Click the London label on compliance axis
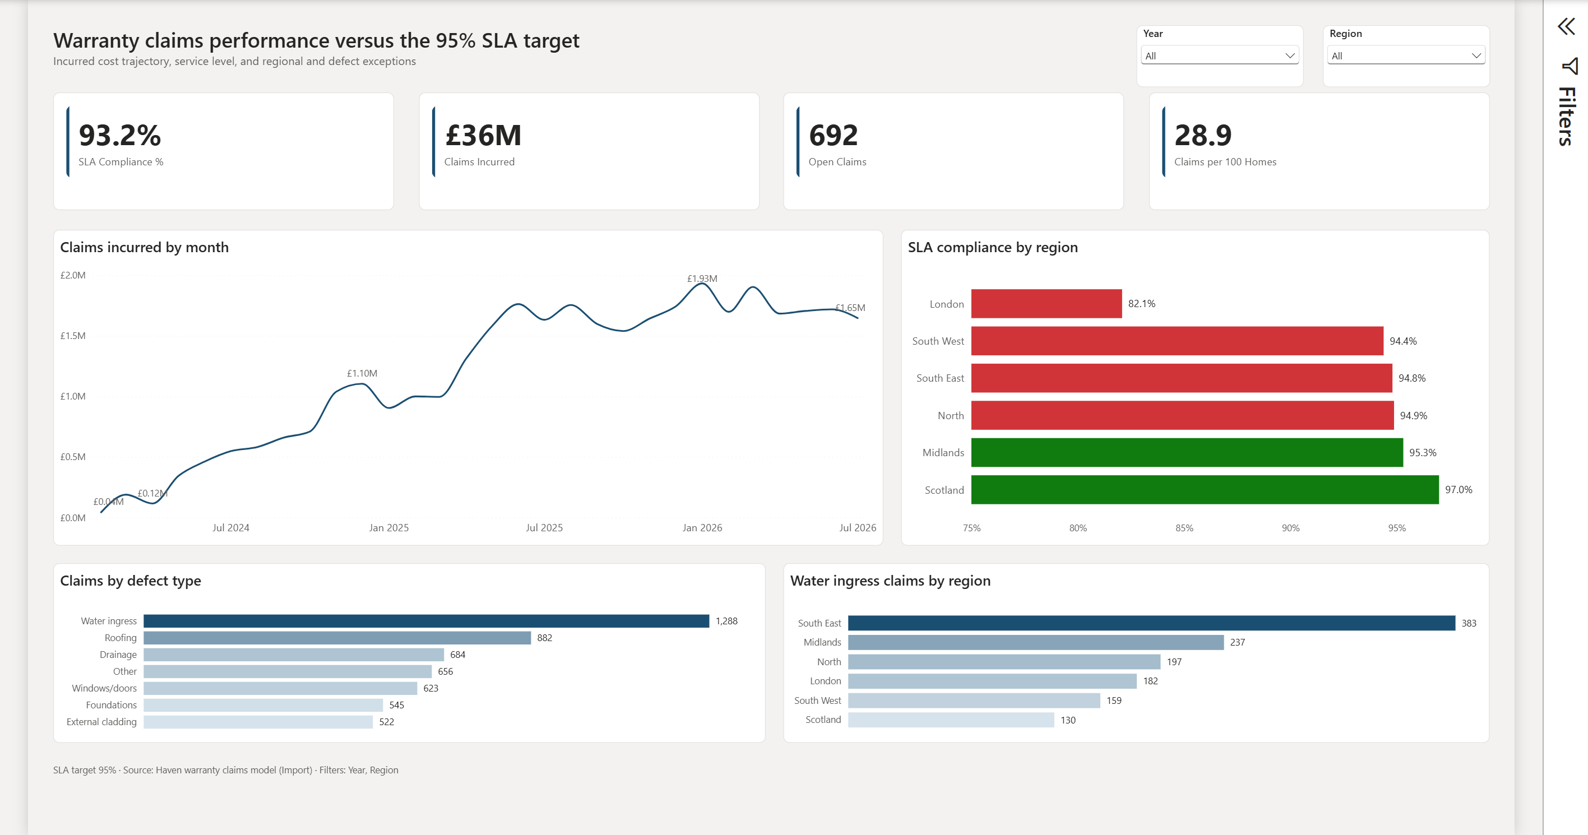The width and height of the screenshot is (1588, 835). 946,304
